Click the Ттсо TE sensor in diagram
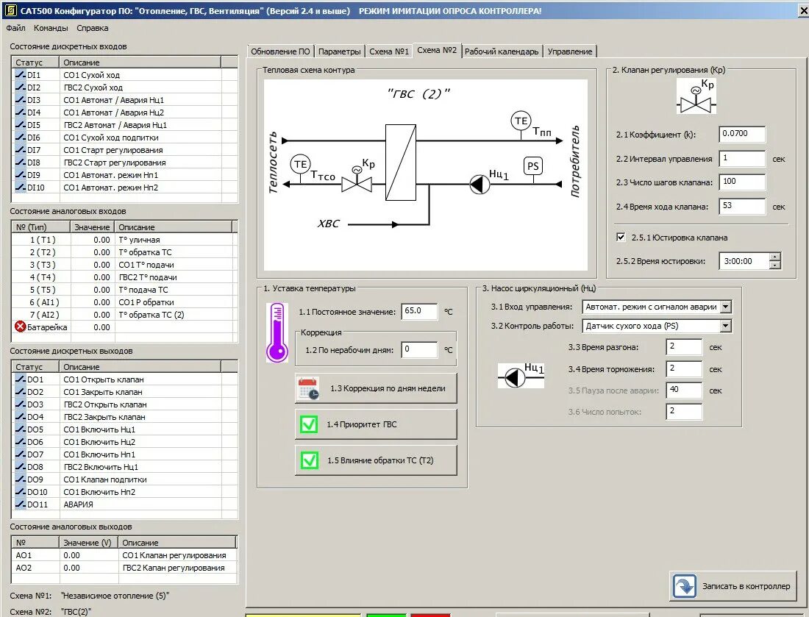809x617 pixels. click(300, 165)
